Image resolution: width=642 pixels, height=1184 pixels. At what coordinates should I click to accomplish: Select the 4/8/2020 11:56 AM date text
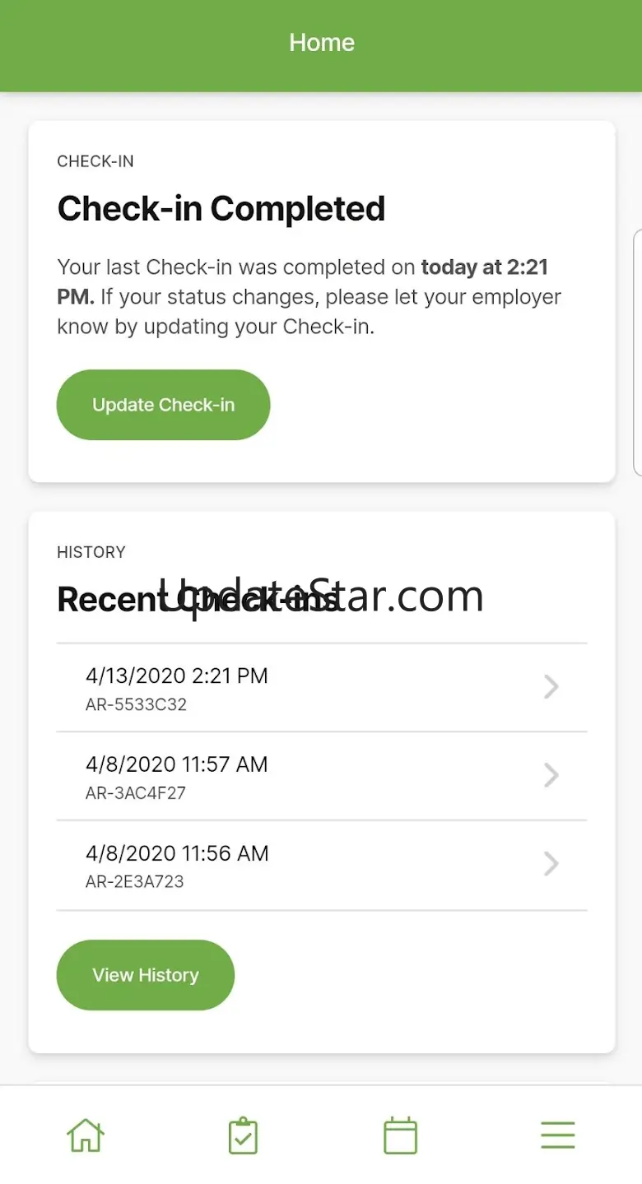[x=177, y=853]
